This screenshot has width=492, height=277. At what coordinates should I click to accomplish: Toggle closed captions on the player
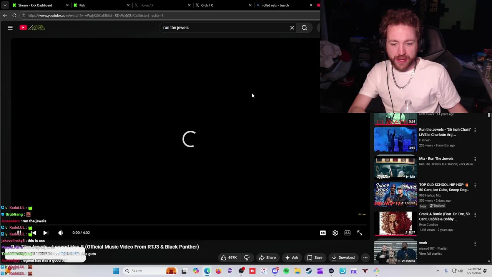[x=323, y=233]
